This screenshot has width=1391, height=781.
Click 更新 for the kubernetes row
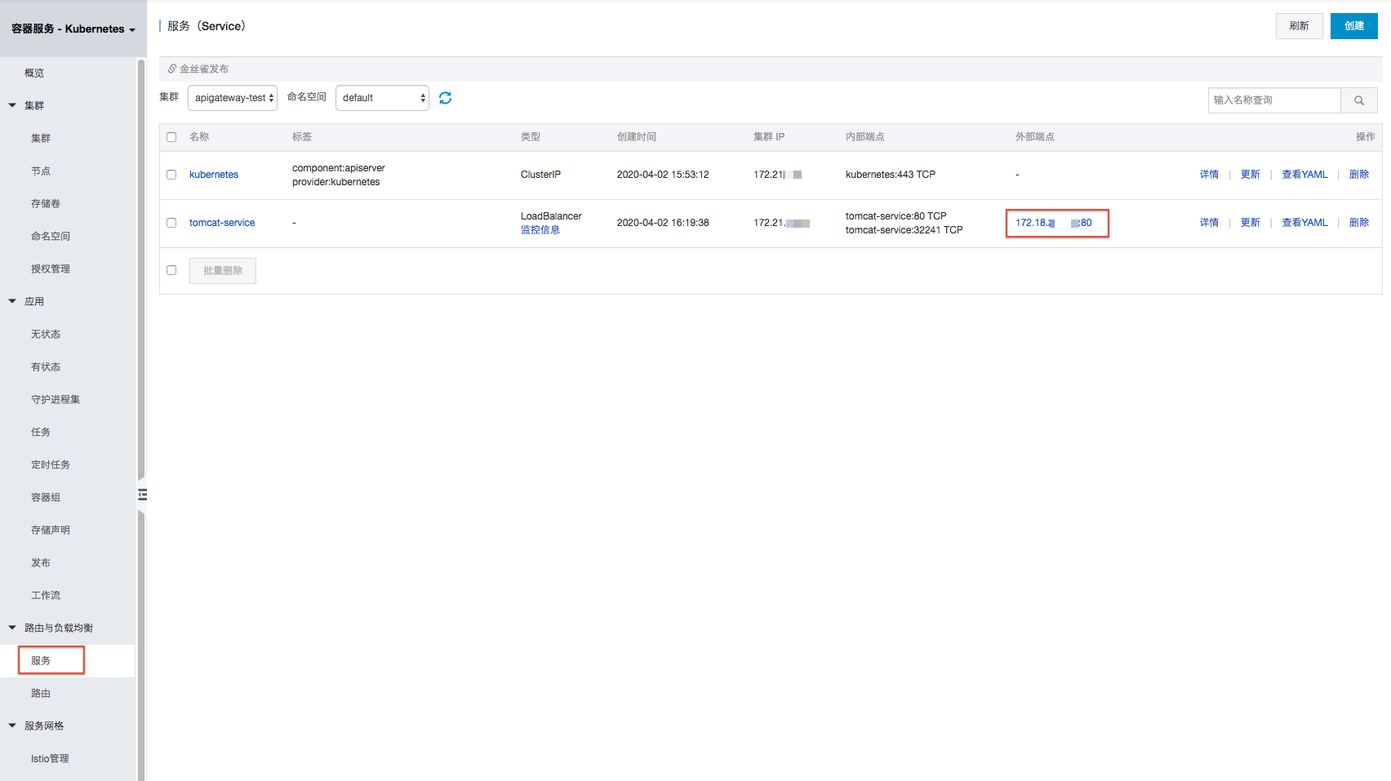1250,175
